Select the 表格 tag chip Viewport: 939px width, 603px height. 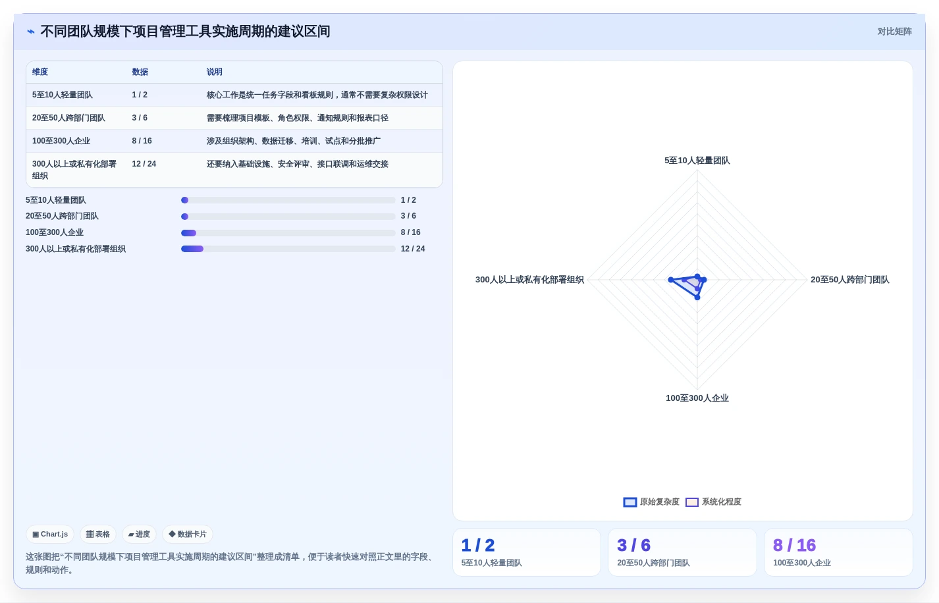coord(98,535)
